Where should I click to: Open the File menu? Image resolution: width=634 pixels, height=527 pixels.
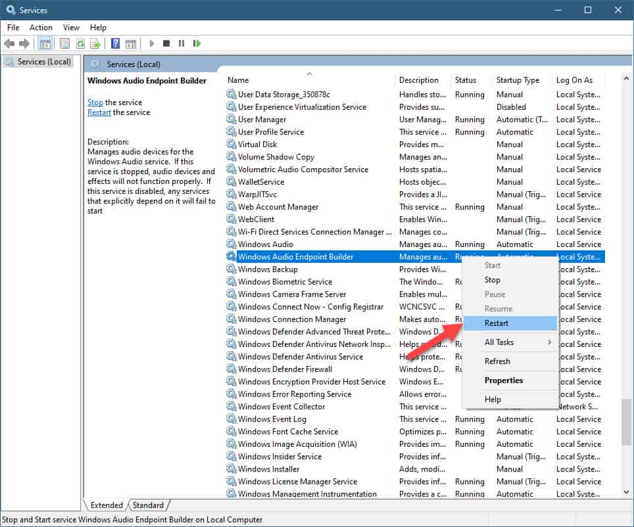point(13,28)
